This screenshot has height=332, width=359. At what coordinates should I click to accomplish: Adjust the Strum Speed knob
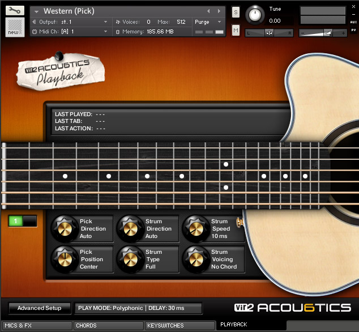(x=195, y=229)
